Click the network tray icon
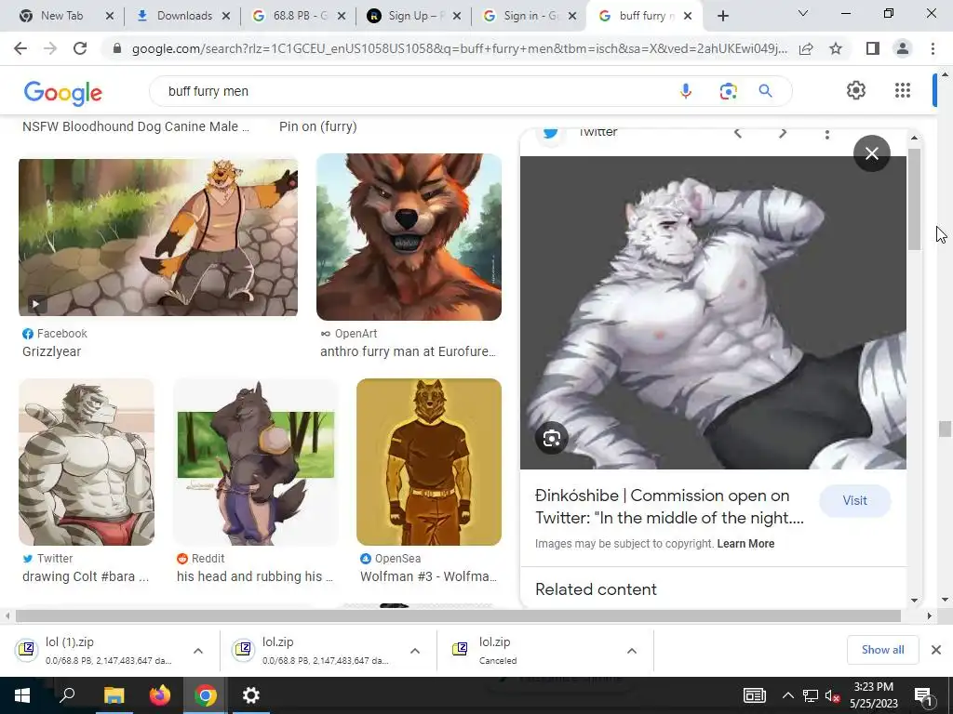This screenshot has width=953, height=714. [x=811, y=695]
